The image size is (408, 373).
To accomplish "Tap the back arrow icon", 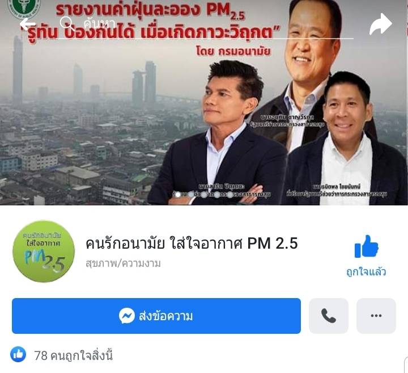I will (28, 24).
